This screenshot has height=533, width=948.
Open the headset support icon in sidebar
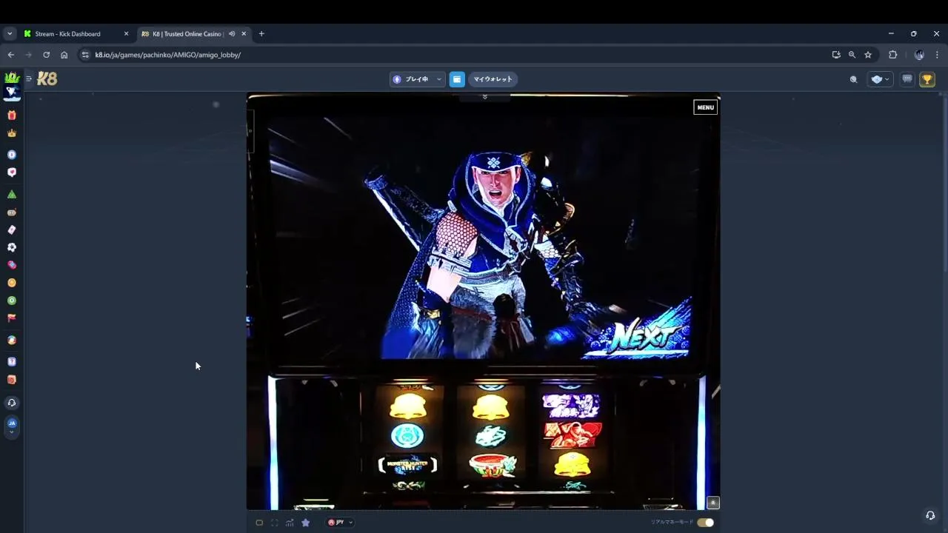pos(12,403)
